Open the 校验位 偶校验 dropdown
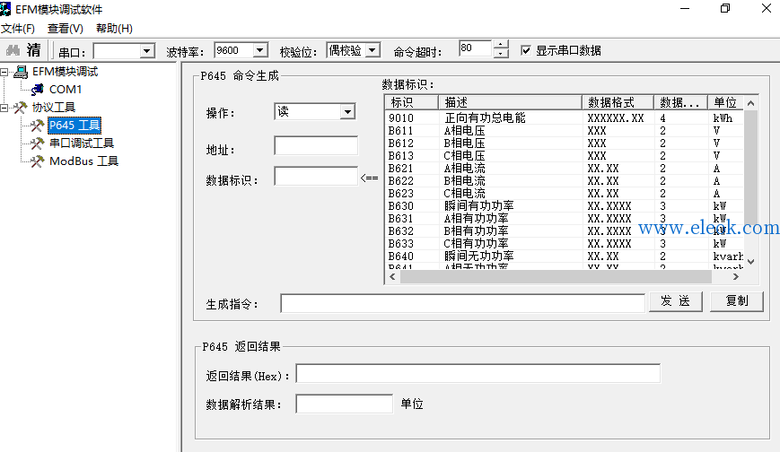The width and height of the screenshot is (780, 452). (x=372, y=50)
